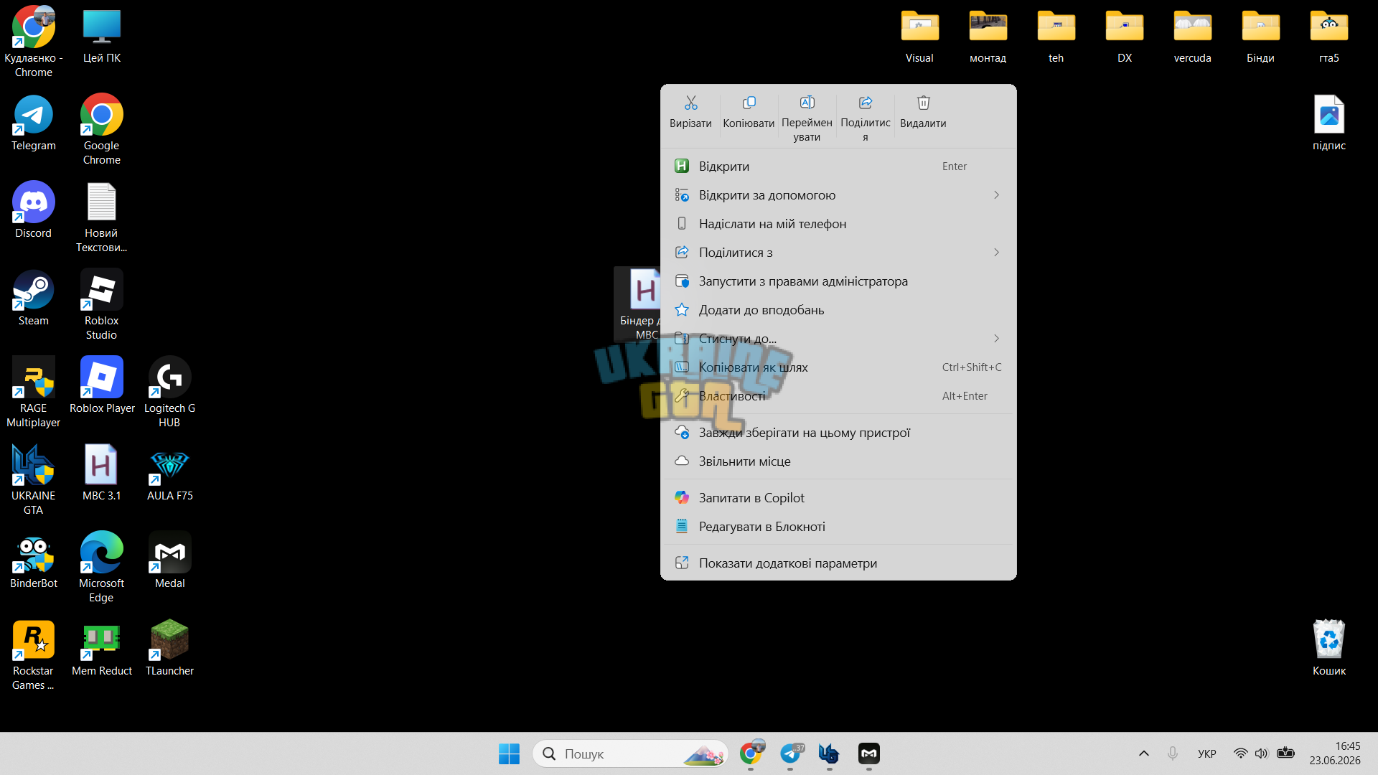
Task: Select Запитати в Copilot
Action: 838,498
